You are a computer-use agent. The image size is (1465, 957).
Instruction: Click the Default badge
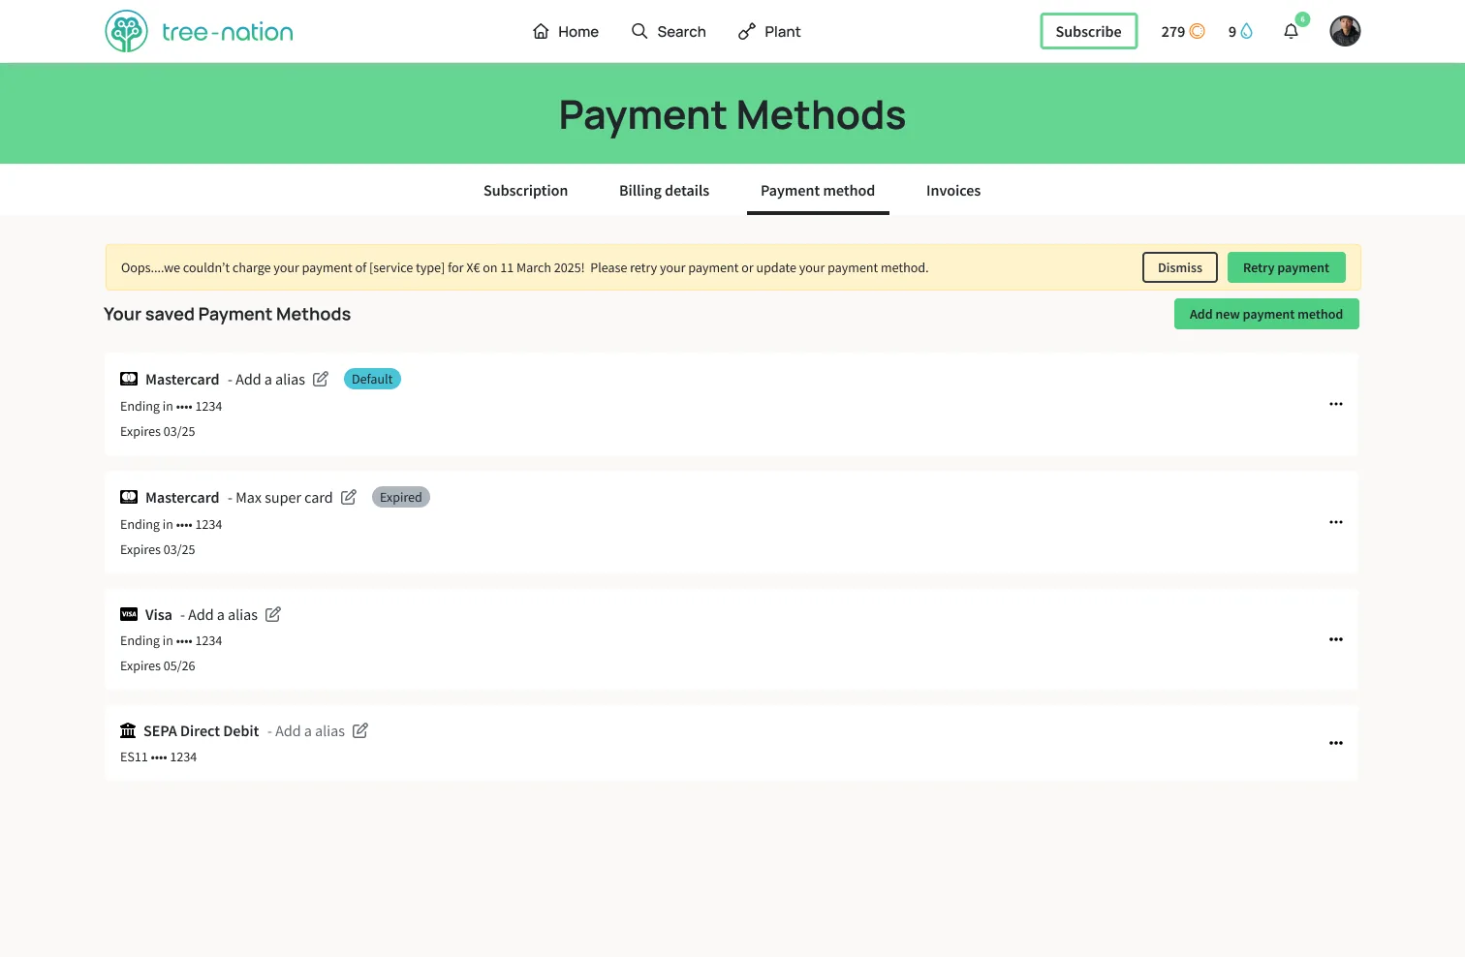click(372, 379)
